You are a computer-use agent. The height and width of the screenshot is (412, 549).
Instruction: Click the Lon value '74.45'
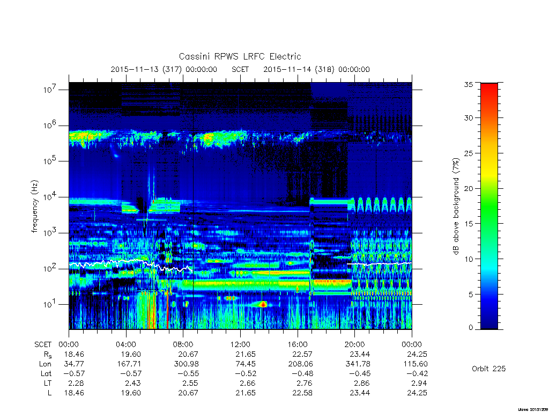(x=246, y=364)
